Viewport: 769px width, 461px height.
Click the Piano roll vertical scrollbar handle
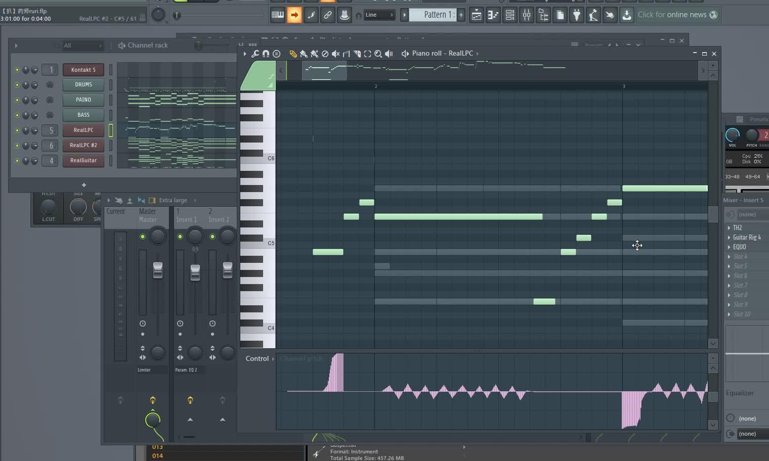713,214
